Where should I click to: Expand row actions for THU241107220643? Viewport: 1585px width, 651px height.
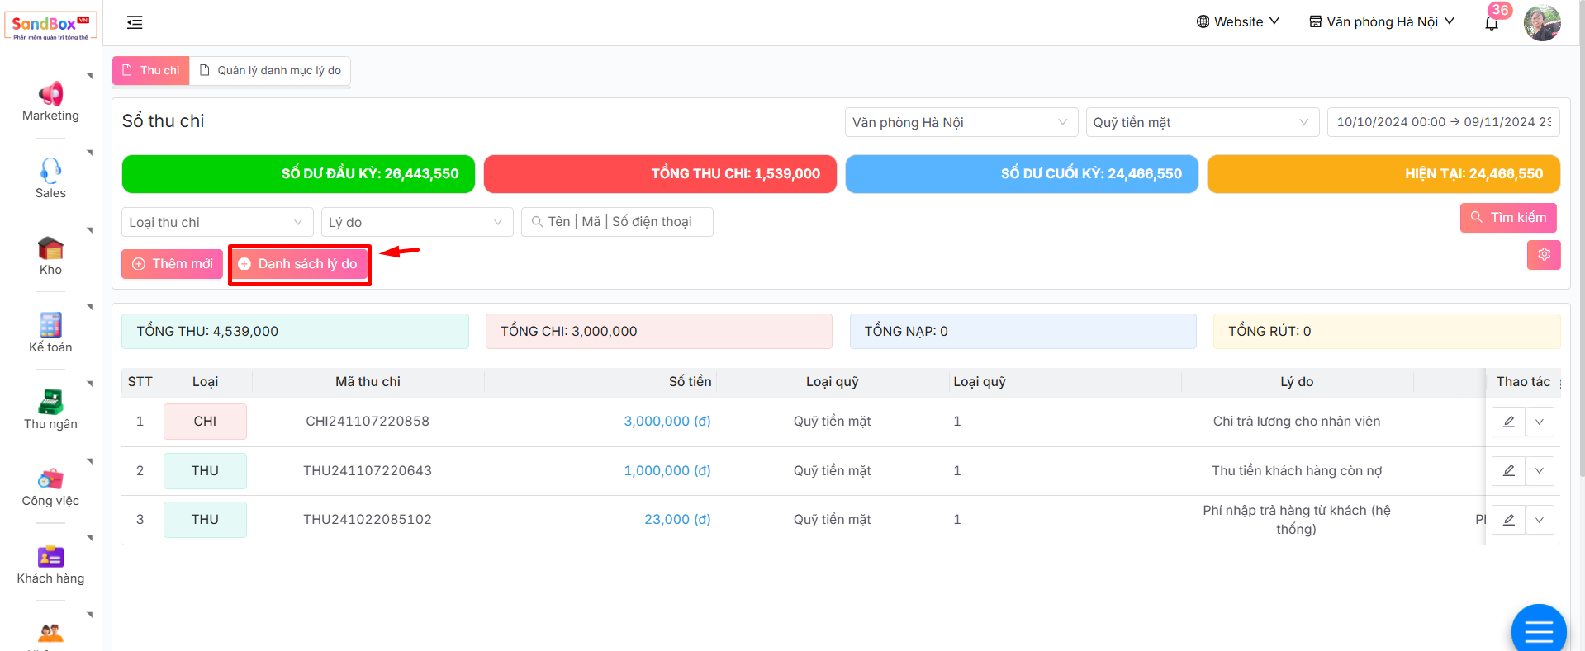[1540, 471]
